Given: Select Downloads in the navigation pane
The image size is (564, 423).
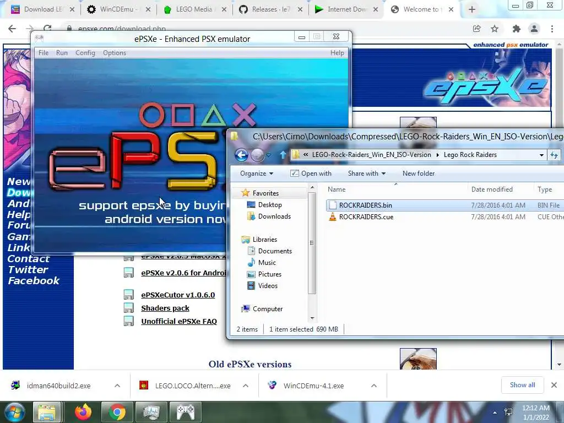Looking at the screenshot, I should click(274, 216).
